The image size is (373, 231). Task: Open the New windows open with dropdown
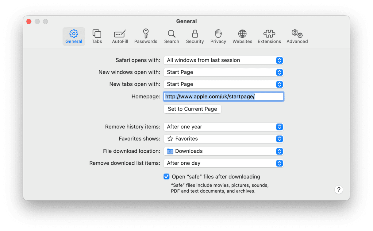click(223, 72)
